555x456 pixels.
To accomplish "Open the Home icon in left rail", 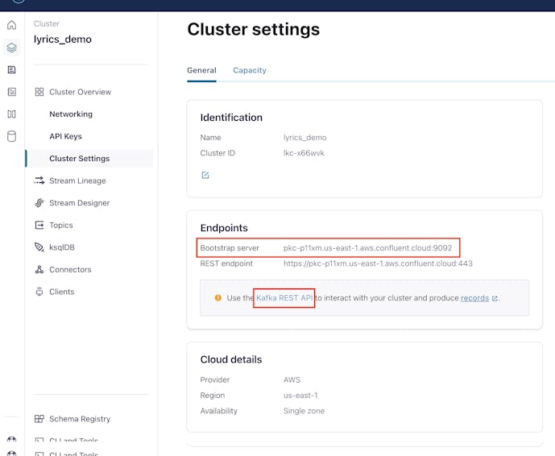I will click(12, 25).
